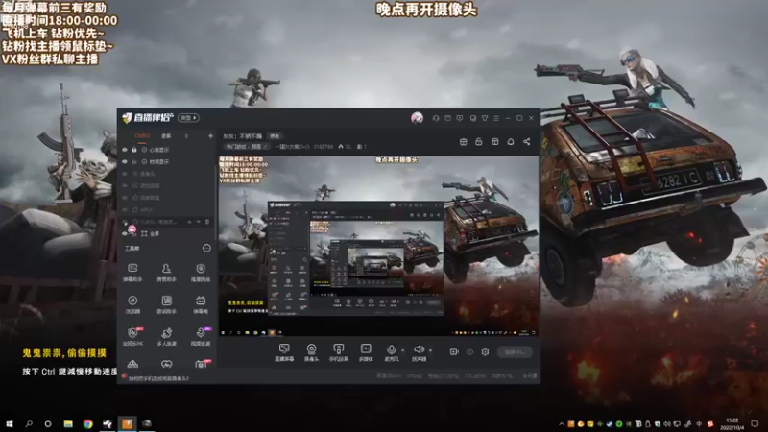Open the screen orientation mode pill next to logo
This screenshot has height=432, width=768.
coord(188,118)
